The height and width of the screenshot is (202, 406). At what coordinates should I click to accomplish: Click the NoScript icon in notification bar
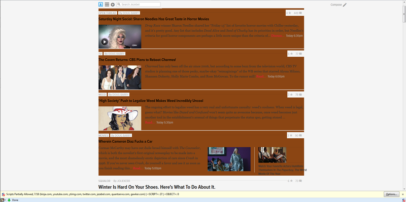(3, 194)
